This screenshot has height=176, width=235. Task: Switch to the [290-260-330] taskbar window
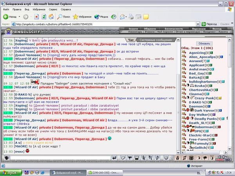[105, 173]
